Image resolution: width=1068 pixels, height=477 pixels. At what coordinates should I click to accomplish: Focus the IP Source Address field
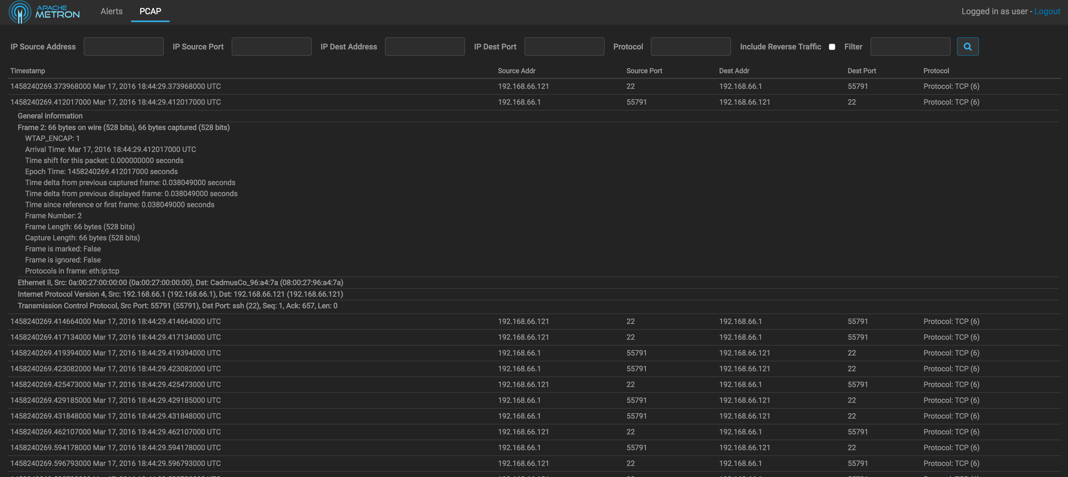click(123, 47)
